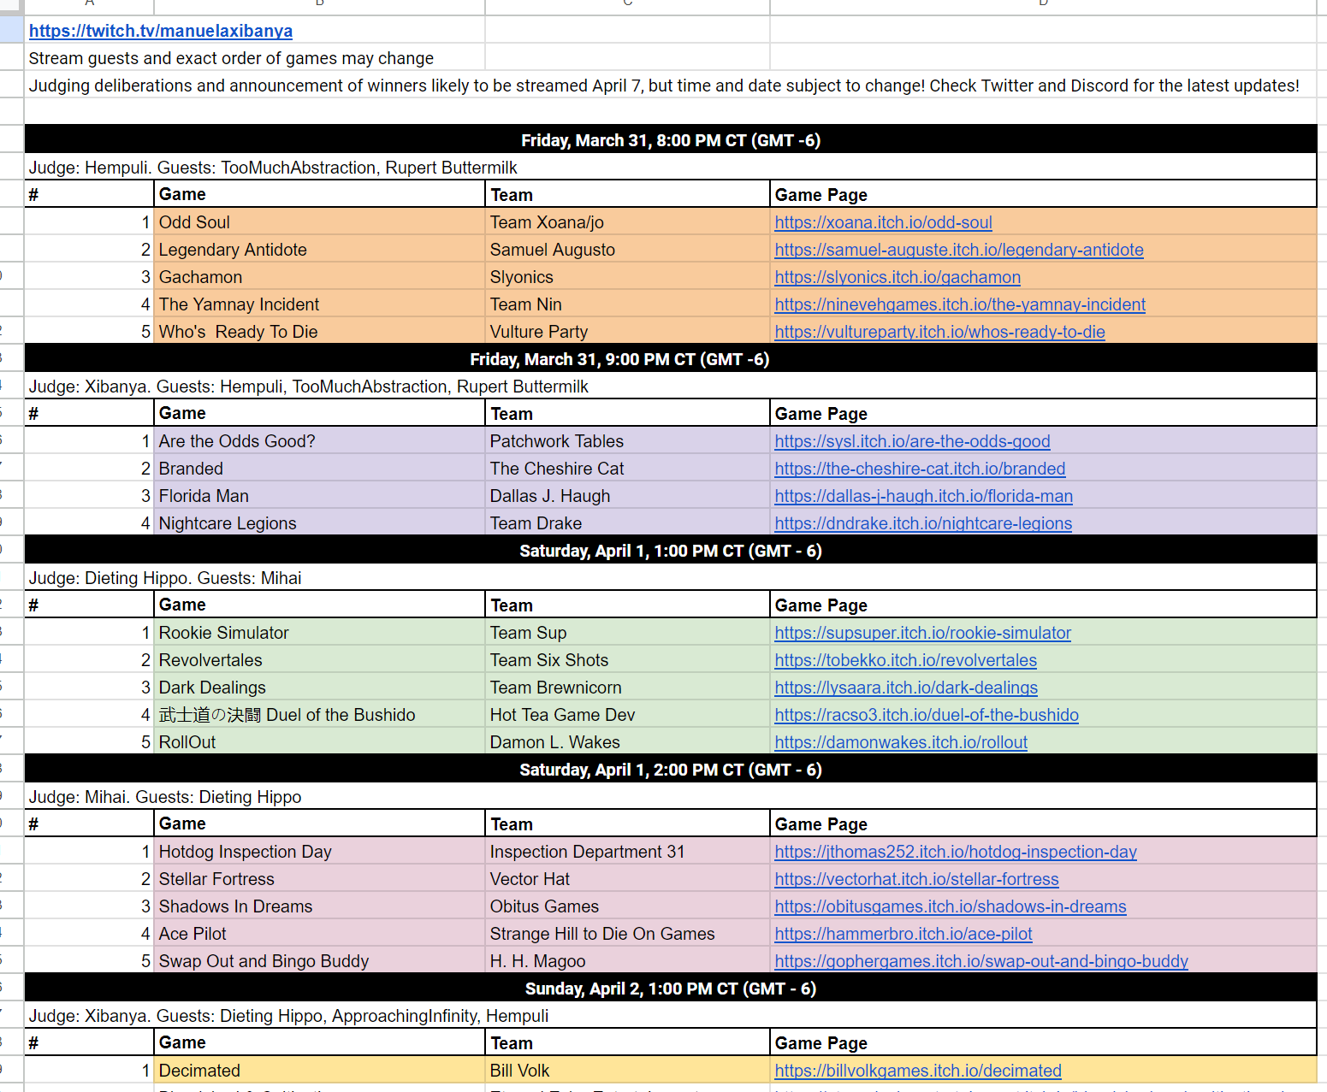Viewport: 1327px width, 1092px height.
Task: Open the florida-man itch.io link
Action: tap(923, 497)
